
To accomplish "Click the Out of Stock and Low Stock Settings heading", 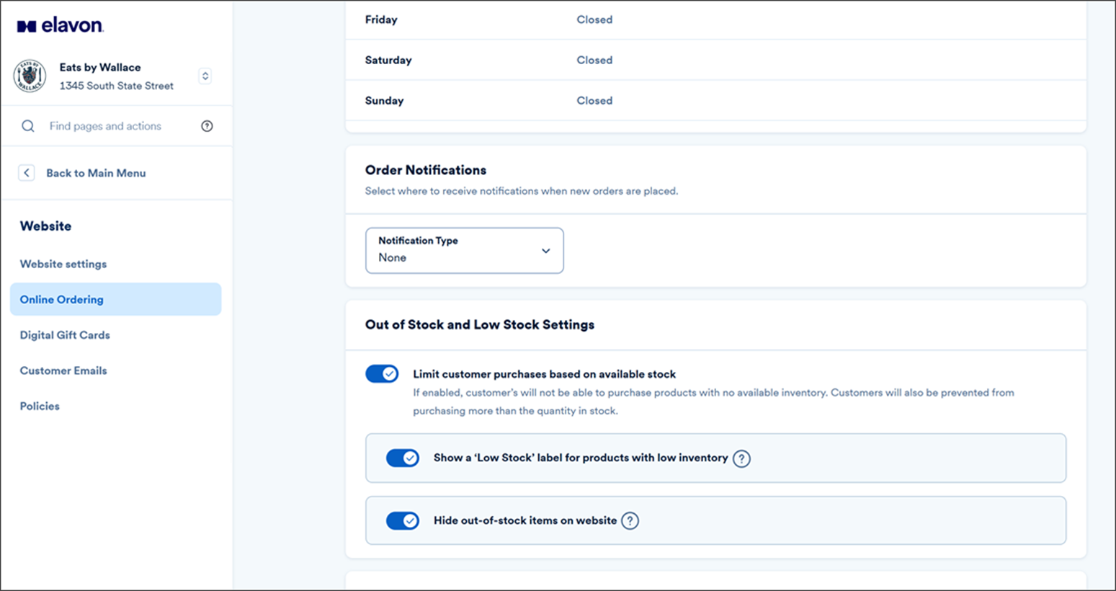I will (x=480, y=324).
